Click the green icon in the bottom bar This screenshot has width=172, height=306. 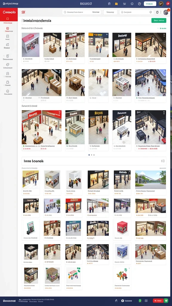coord(140,301)
